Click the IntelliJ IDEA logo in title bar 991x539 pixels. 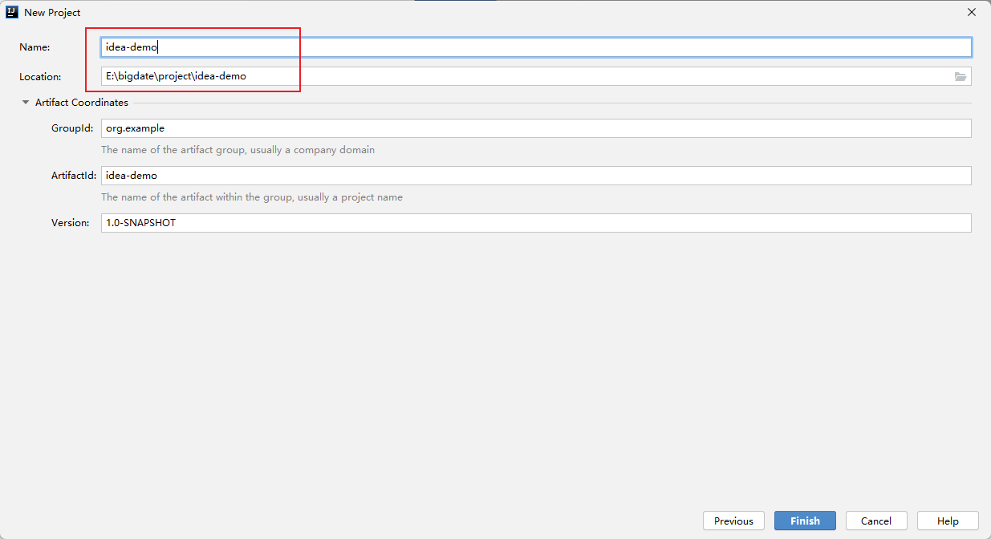coord(12,12)
